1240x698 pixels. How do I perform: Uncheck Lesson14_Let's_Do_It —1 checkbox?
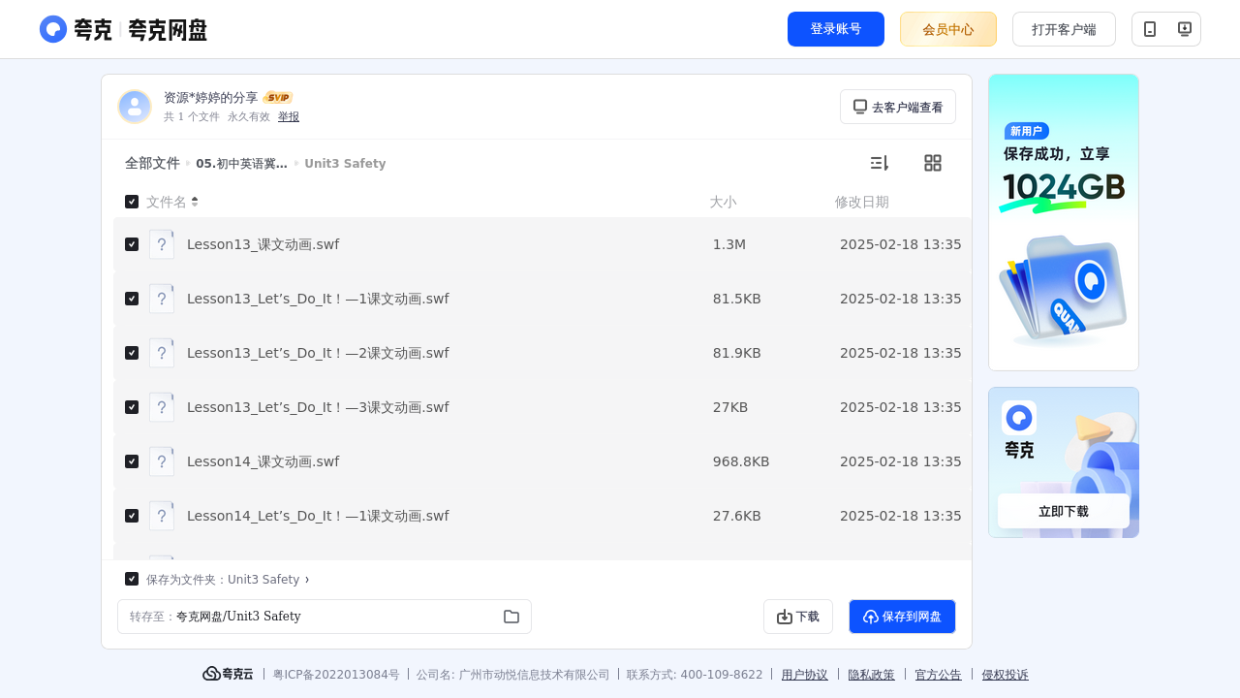pyautogui.click(x=132, y=516)
